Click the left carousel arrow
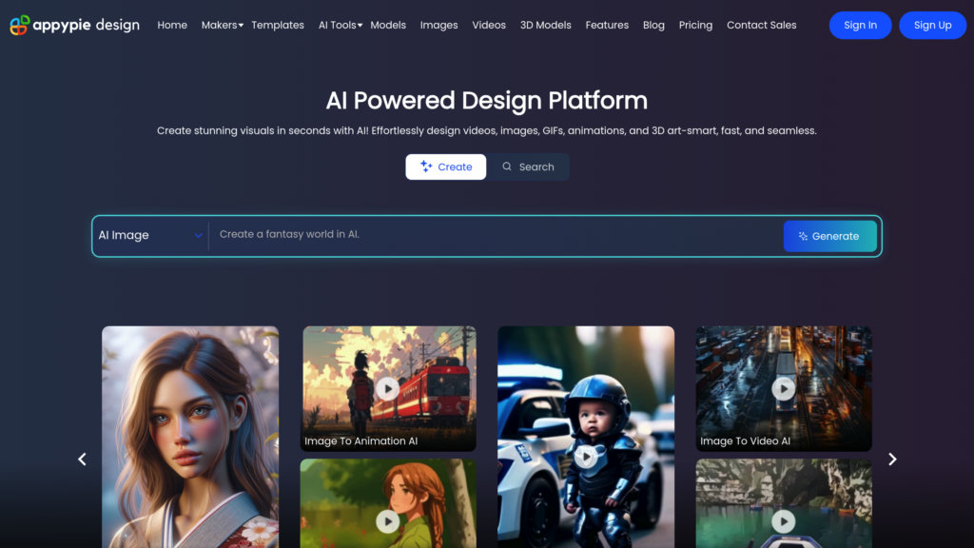 (x=82, y=459)
